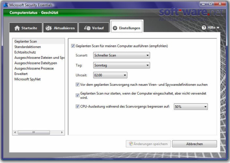Select 'Ausgeschlossene Dateien und Spe' list entry
This screenshot has width=230, height=163.
pyautogui.click(x=38, y=58)
